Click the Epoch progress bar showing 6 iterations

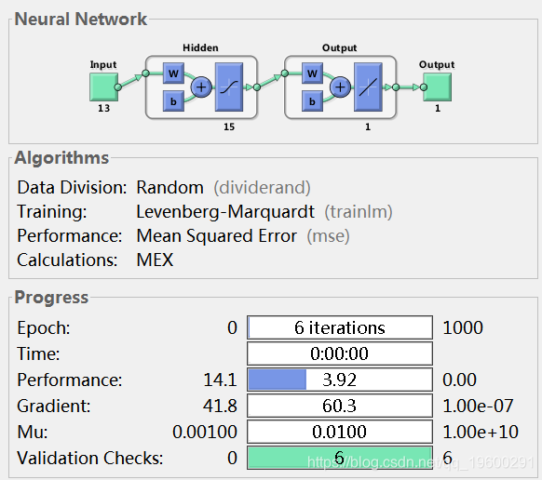340,327
